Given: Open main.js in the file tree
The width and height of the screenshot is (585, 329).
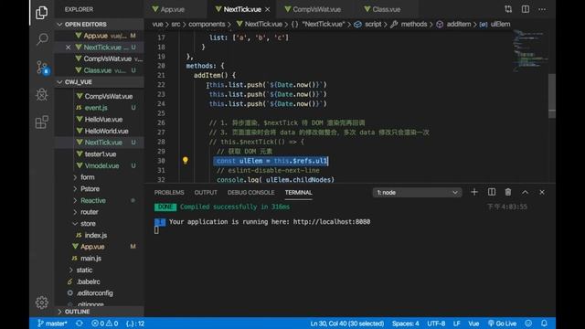Looking at the screenshot, I should [100, 258].
